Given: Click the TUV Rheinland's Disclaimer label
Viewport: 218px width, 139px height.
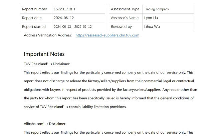Looking at the screenshot, I should (47, 64).
